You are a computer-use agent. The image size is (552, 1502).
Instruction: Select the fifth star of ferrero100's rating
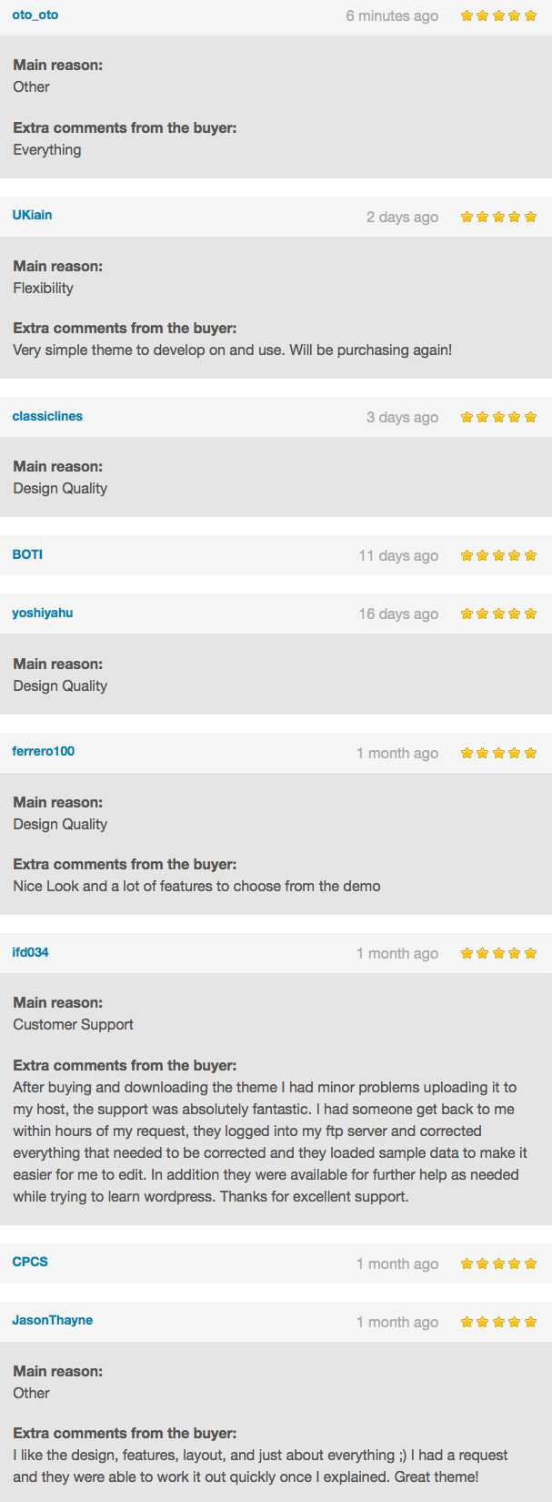(530, 752)
